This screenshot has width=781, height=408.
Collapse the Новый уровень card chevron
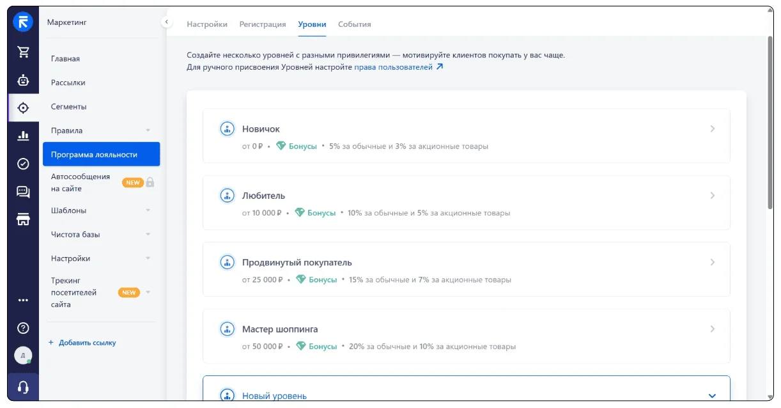pyautogui.click(x=713, y=396)
